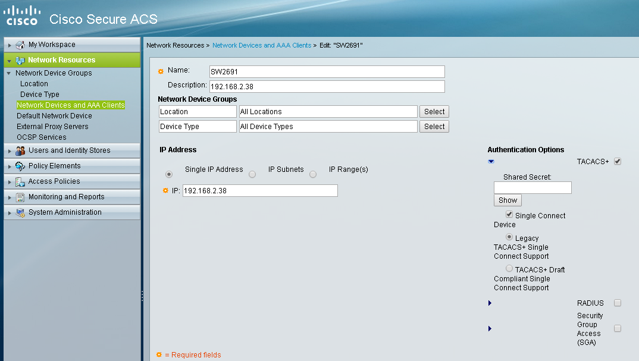Open OCSP Services item
Viewport: 639px width, 361px height.
[x=42, y=137]
